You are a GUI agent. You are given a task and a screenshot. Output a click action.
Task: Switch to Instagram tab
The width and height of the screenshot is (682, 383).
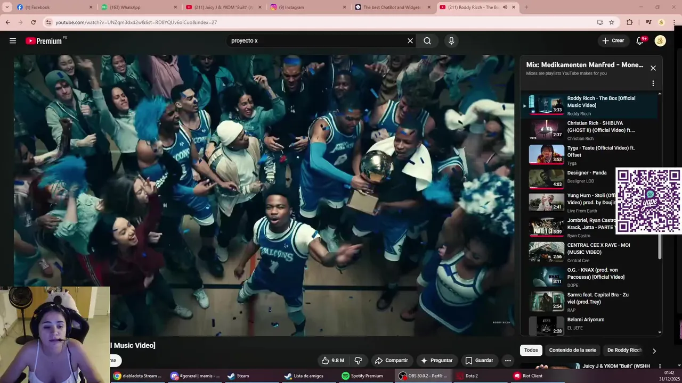click(308, 7)
